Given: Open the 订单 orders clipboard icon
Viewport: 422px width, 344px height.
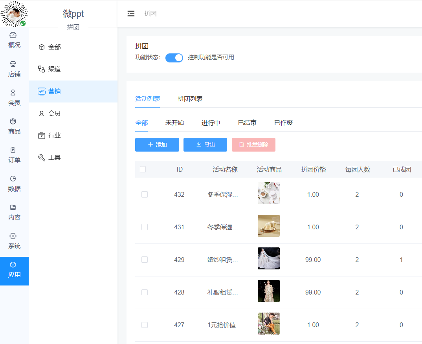Looking at the screenshot, I should (x=13, y=150).
